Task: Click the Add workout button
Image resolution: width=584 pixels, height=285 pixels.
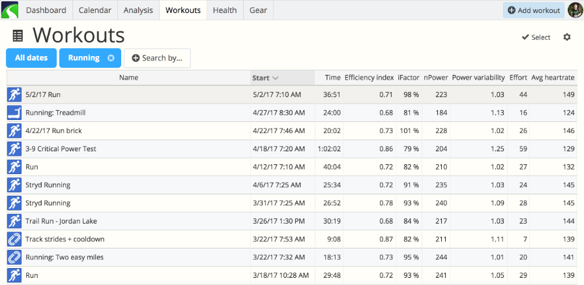Action: point(534,10)
